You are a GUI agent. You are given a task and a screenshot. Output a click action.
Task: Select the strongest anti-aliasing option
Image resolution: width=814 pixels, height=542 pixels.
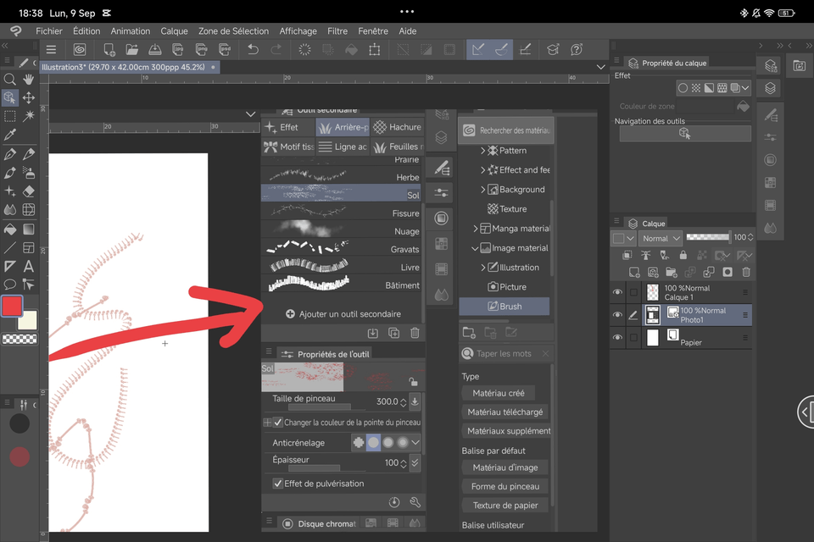tap(403, 442)
